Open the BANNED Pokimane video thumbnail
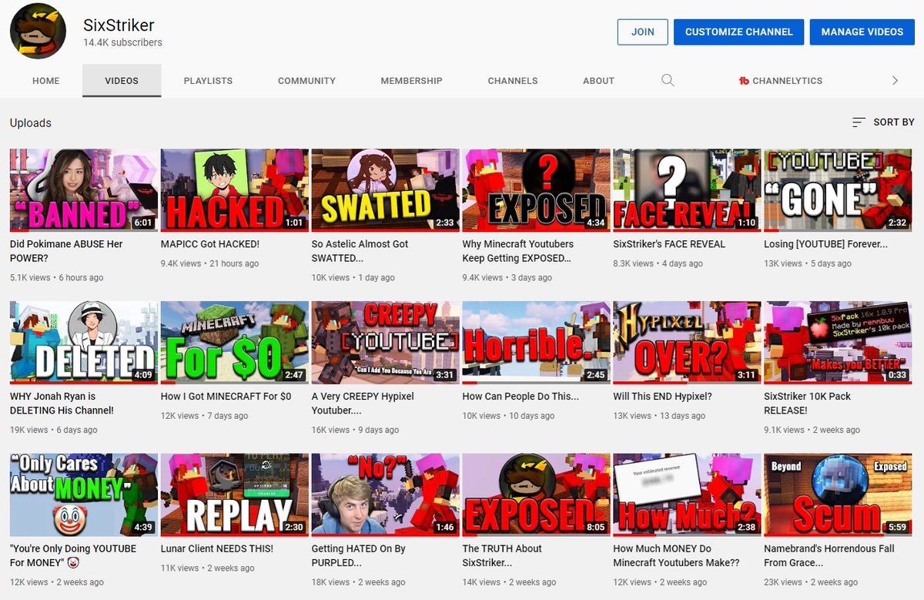The image size is (924, 600). click(x=84, y=190)
